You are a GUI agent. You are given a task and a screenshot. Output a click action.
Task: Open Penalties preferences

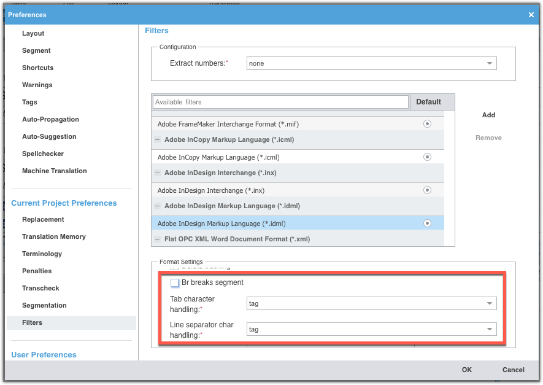[x=37, y=271]
